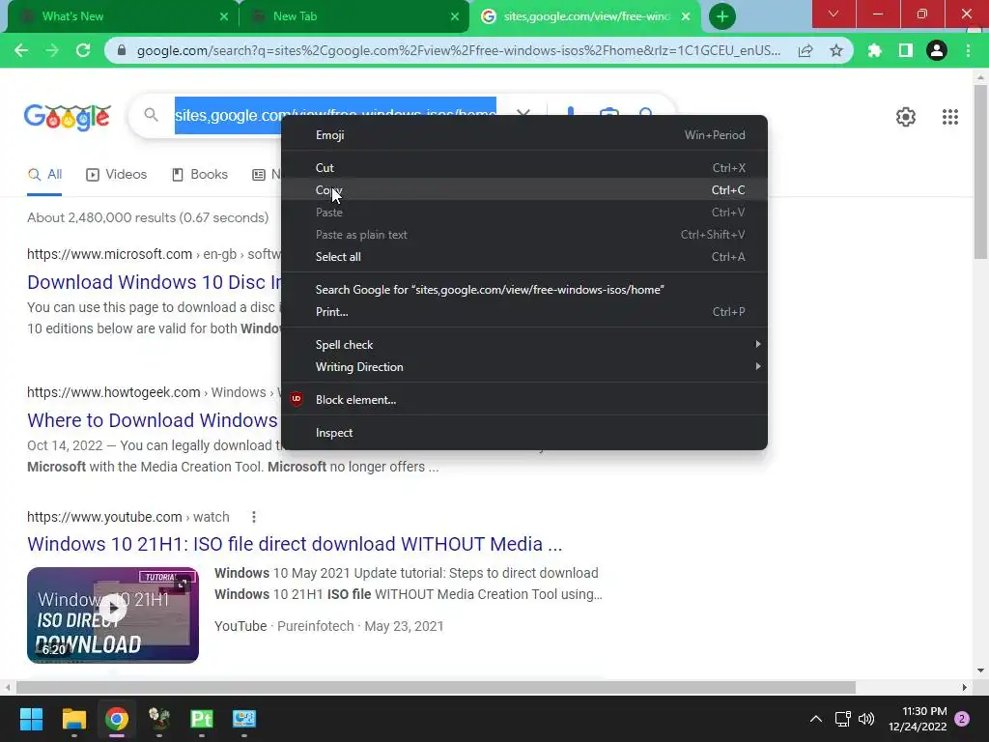Click the horizontal page scrollbar thumb
989x742 pixels.
pos(436,687)
